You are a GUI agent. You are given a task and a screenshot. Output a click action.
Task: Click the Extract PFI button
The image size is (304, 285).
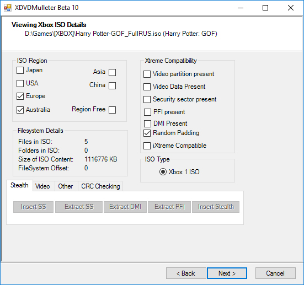click(x=169, y=207)
